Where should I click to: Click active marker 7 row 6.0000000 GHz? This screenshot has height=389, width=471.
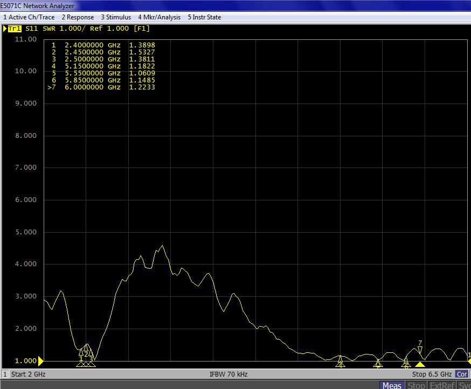[101, 87]
